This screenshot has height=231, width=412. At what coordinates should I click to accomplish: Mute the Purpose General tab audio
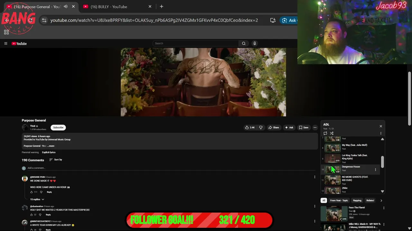click(x=66, y=6)
